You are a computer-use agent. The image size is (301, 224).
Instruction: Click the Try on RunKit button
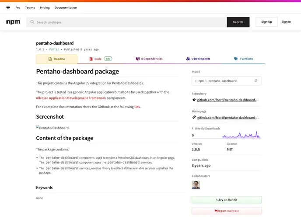pyautogui.click(x=227, y=200)
